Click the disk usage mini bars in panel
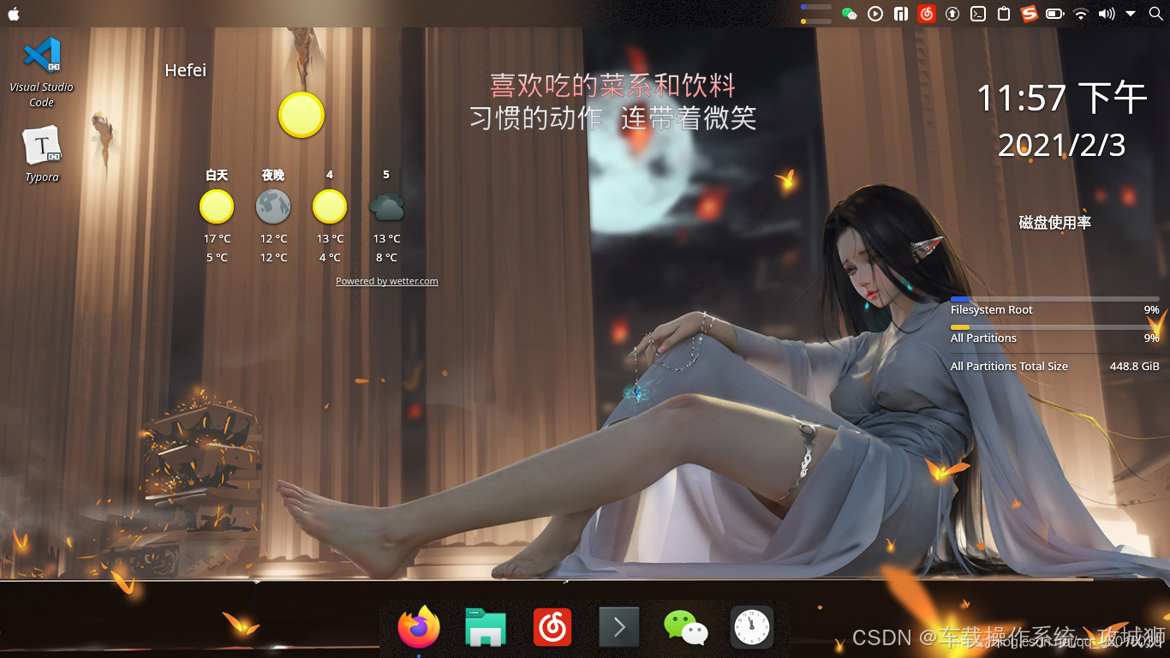The width and height of the screenshot is (1170, 658). pos(816,14)
